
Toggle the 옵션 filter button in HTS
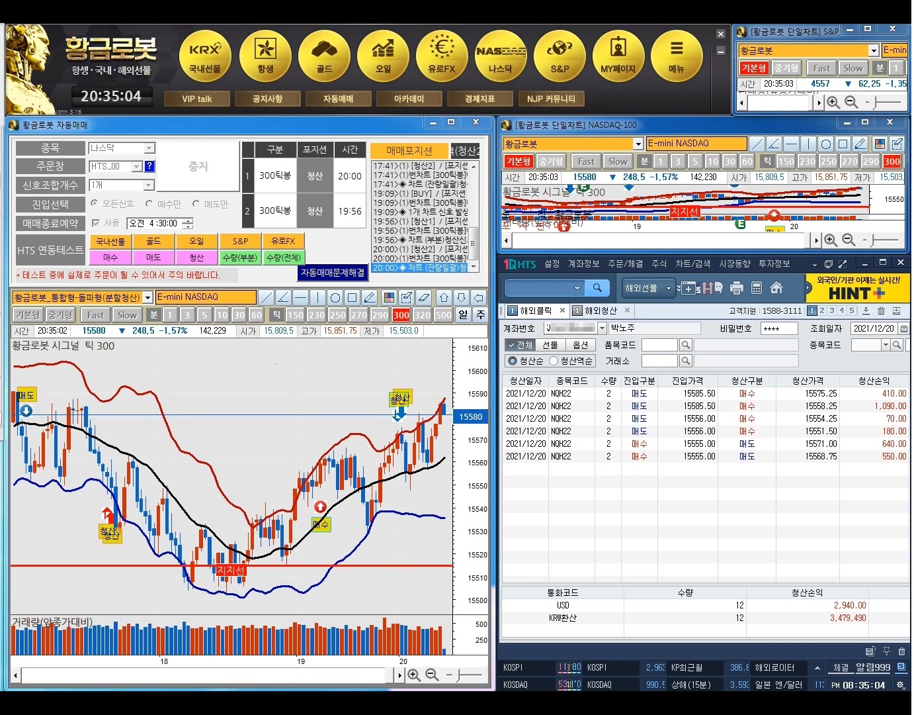[x=580, y=345]
